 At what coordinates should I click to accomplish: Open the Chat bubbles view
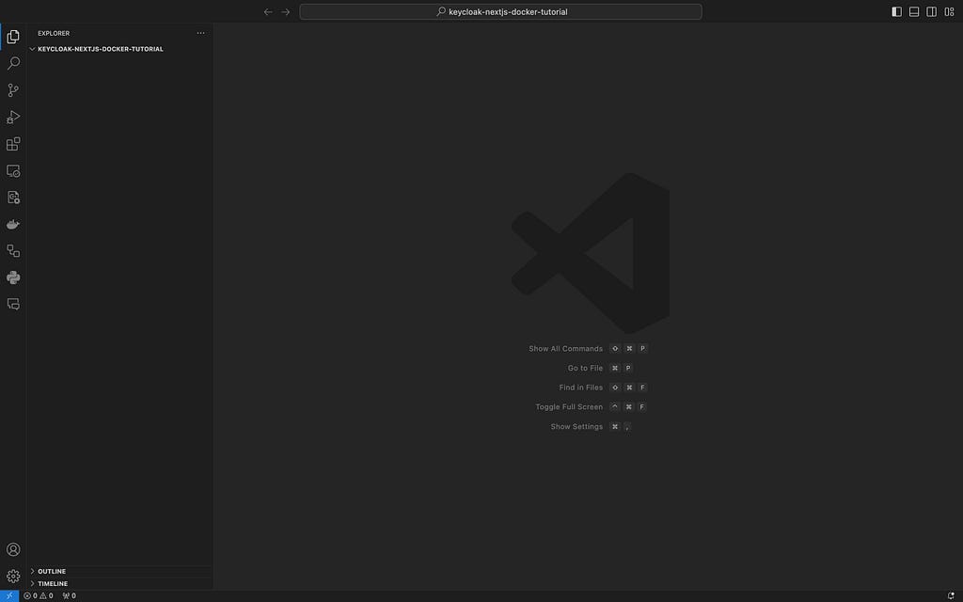click(x=13, y=304)
